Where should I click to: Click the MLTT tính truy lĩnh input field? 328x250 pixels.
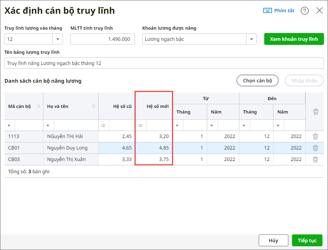point(103,39)
